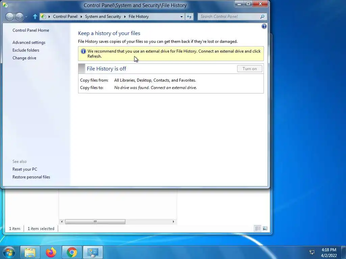The width and height of the screenshot is (346, 259).
Task: Open Control Panel Home link
Action: click(x=31, y=30)
